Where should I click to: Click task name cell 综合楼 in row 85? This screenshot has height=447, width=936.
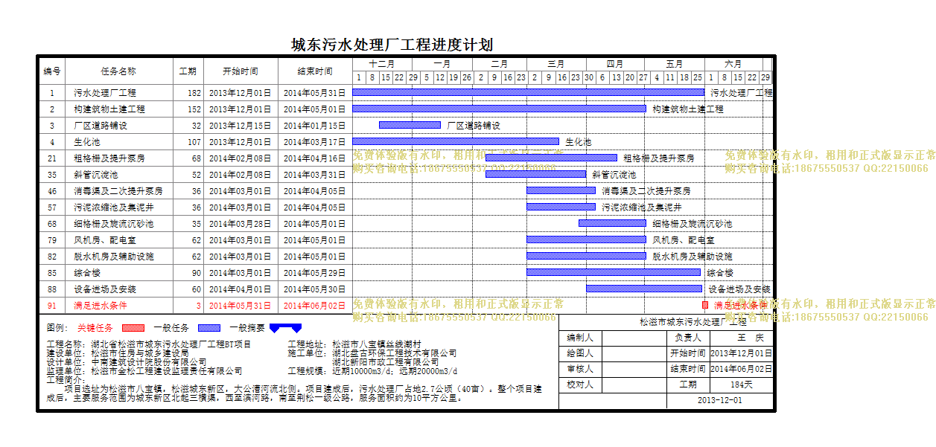coord(119,273)
